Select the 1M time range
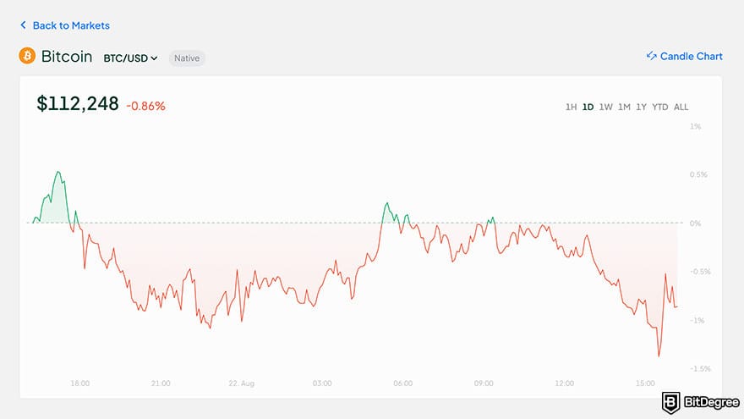744x419 pixels. (x=624, y=107)
